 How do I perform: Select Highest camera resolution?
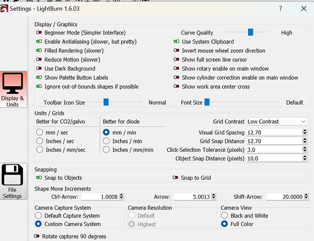(x=132, y=224)
